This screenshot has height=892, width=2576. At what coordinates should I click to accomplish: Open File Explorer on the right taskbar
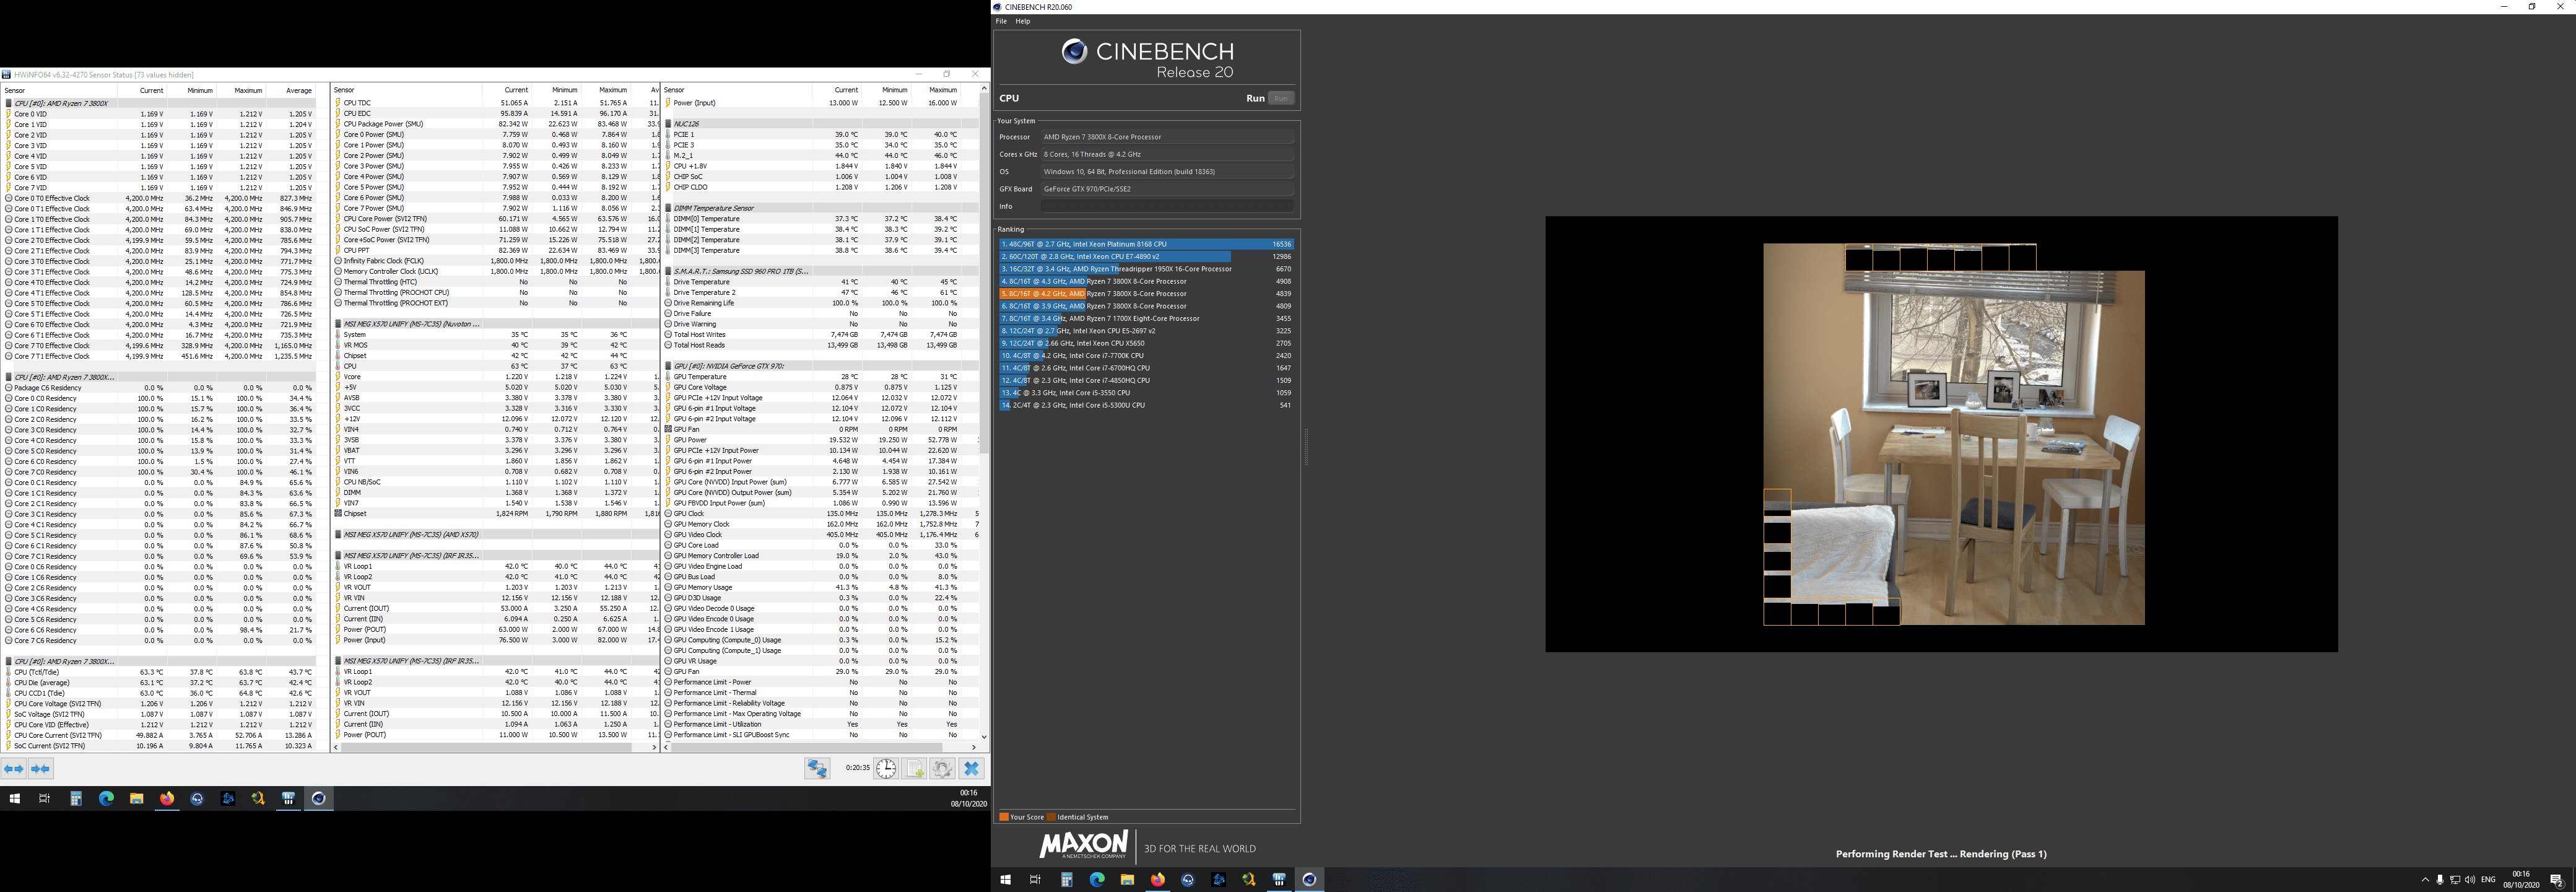[1127, 880]
